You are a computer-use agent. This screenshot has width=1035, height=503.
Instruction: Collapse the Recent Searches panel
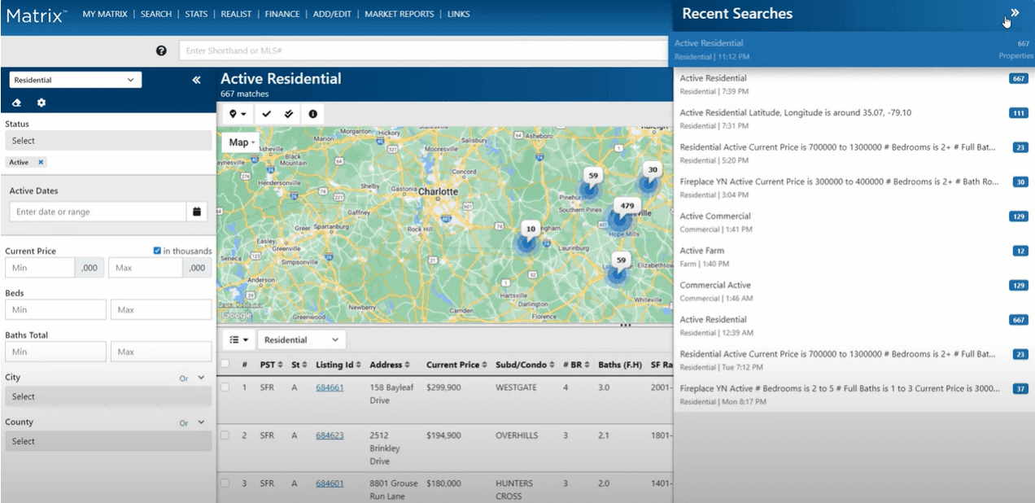pyautogui.click(x=1013, y=13)
